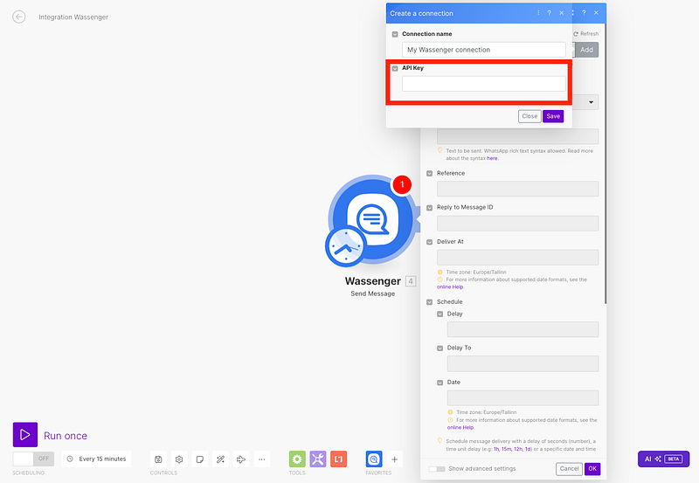Open the green Flow control tools icon

point(297,459)
